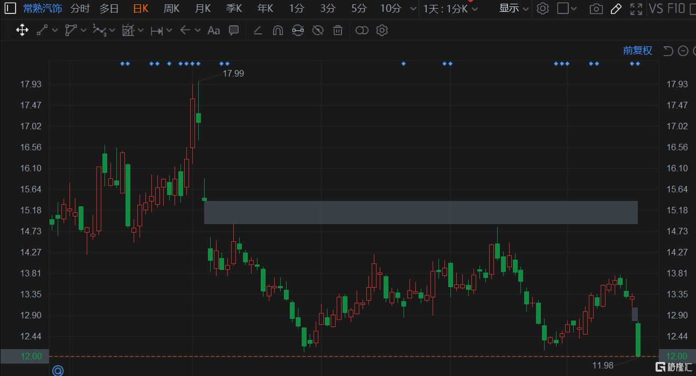Click the 常熟汽饰 stock name

tap(43, 8)
